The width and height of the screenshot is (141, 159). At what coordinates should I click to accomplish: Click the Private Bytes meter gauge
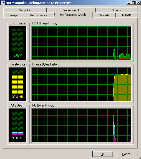(x=17, y=84)
